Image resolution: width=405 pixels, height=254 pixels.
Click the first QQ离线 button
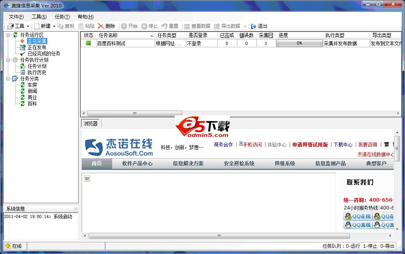[x=358, y=225]
